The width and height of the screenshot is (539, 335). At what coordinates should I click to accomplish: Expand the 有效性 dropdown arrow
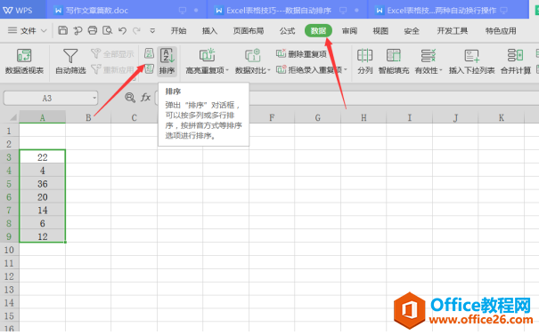point(441,70)
